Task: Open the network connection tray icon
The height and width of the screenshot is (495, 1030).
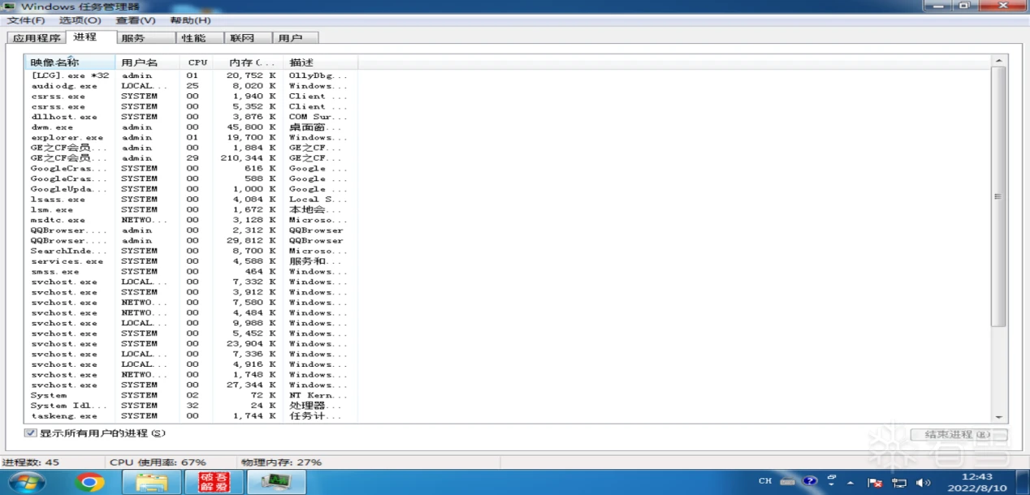Action: pos(899,482)
